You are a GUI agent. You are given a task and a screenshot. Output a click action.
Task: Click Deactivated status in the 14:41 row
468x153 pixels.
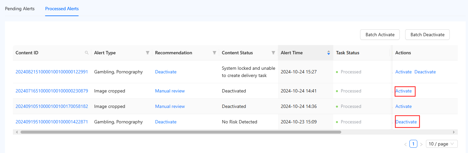(x=234, y=91)
